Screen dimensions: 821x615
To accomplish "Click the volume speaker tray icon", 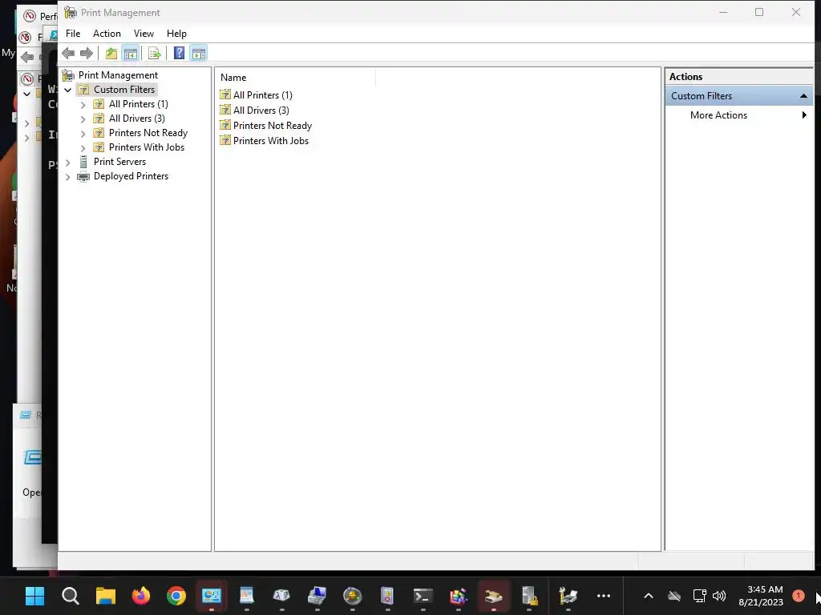I will [719, 596].
